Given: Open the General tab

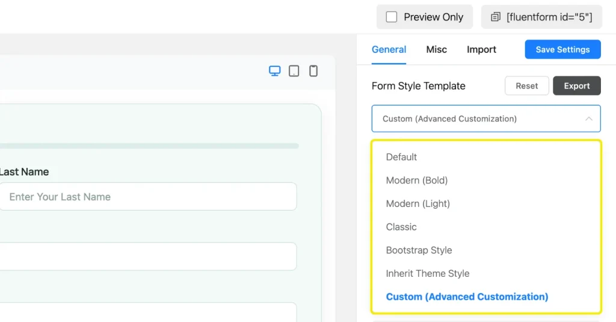Looking at the screenshot, I should tap(389, 49).
